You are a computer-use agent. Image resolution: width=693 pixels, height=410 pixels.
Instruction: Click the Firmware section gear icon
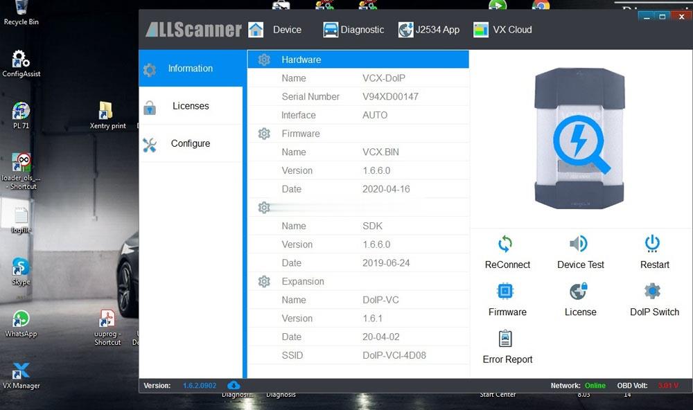(x=264, y=134)
